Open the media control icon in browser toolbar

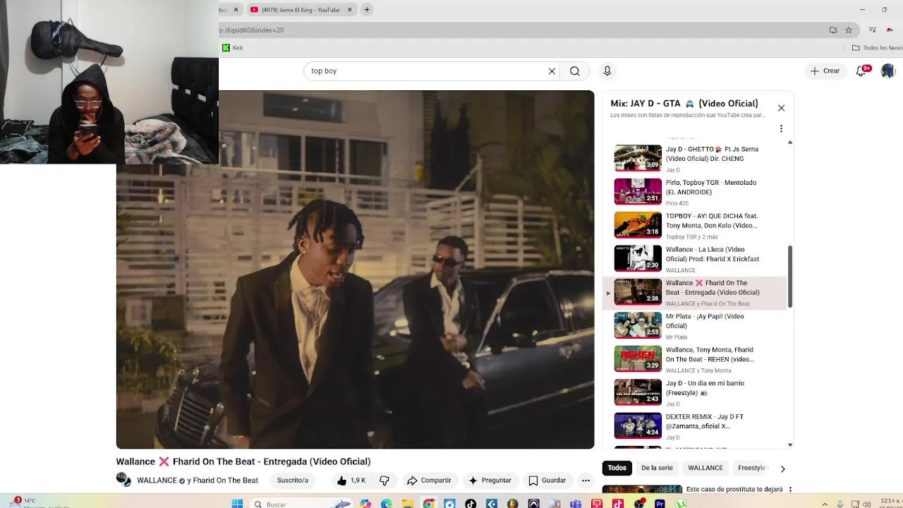coord(873,30)
